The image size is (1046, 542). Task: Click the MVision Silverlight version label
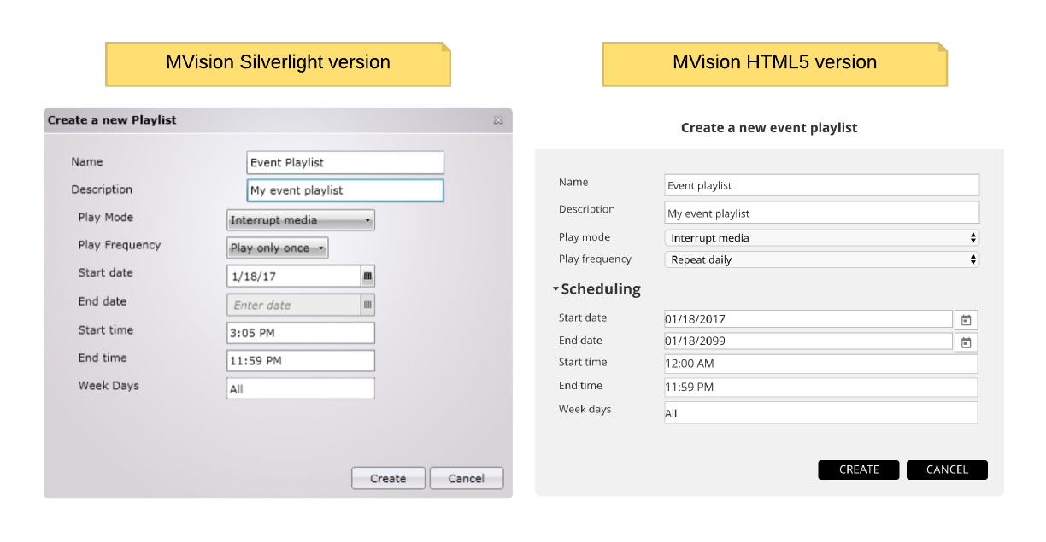278,62
